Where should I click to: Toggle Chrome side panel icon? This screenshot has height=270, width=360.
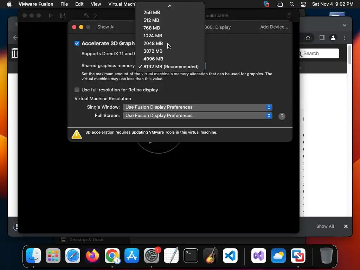tap(322, 38)
